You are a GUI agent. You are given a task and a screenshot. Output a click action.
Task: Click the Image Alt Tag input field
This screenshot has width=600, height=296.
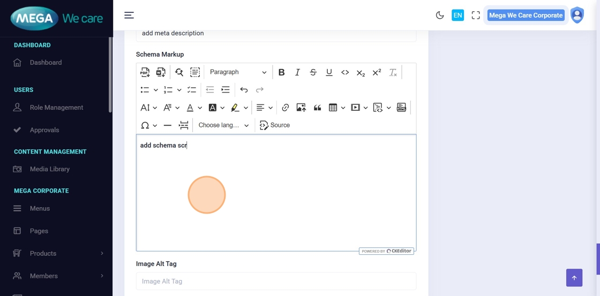276,281
